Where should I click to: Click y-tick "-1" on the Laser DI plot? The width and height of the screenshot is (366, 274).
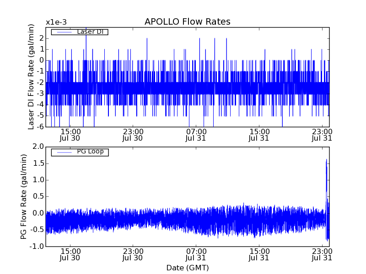coord(40,71)
